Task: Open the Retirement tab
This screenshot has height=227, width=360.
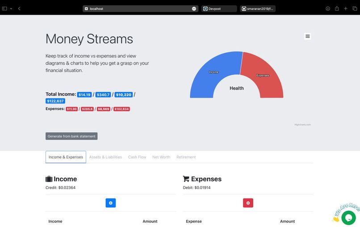Action: click(186, 157)
